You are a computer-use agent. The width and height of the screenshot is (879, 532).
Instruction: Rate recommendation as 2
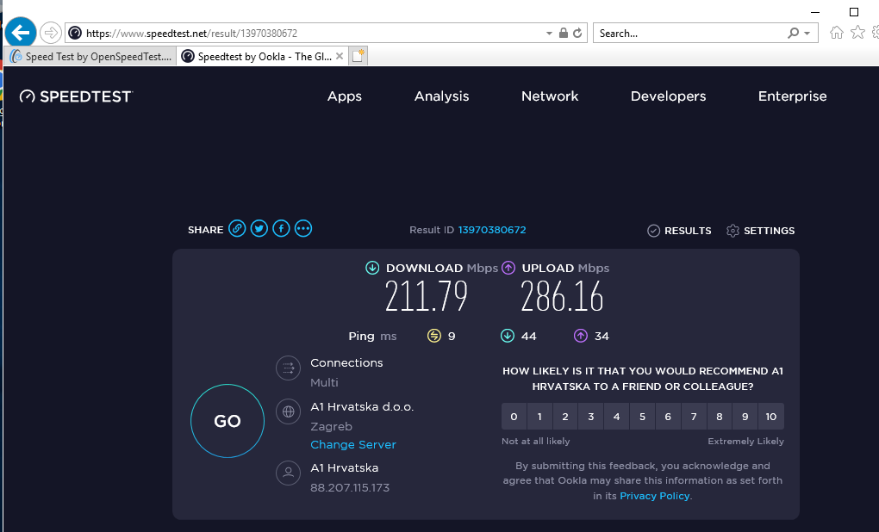click(565, 416)
